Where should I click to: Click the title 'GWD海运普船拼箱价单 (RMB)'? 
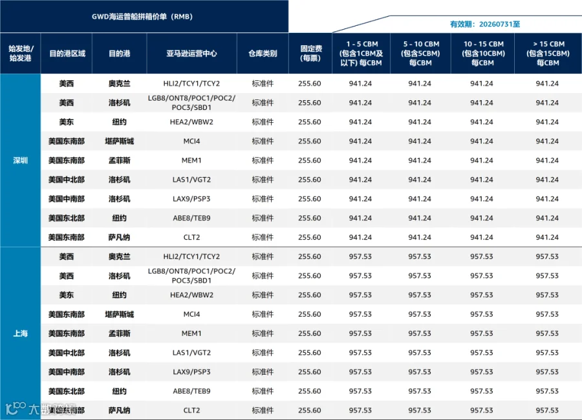(142, 17)
